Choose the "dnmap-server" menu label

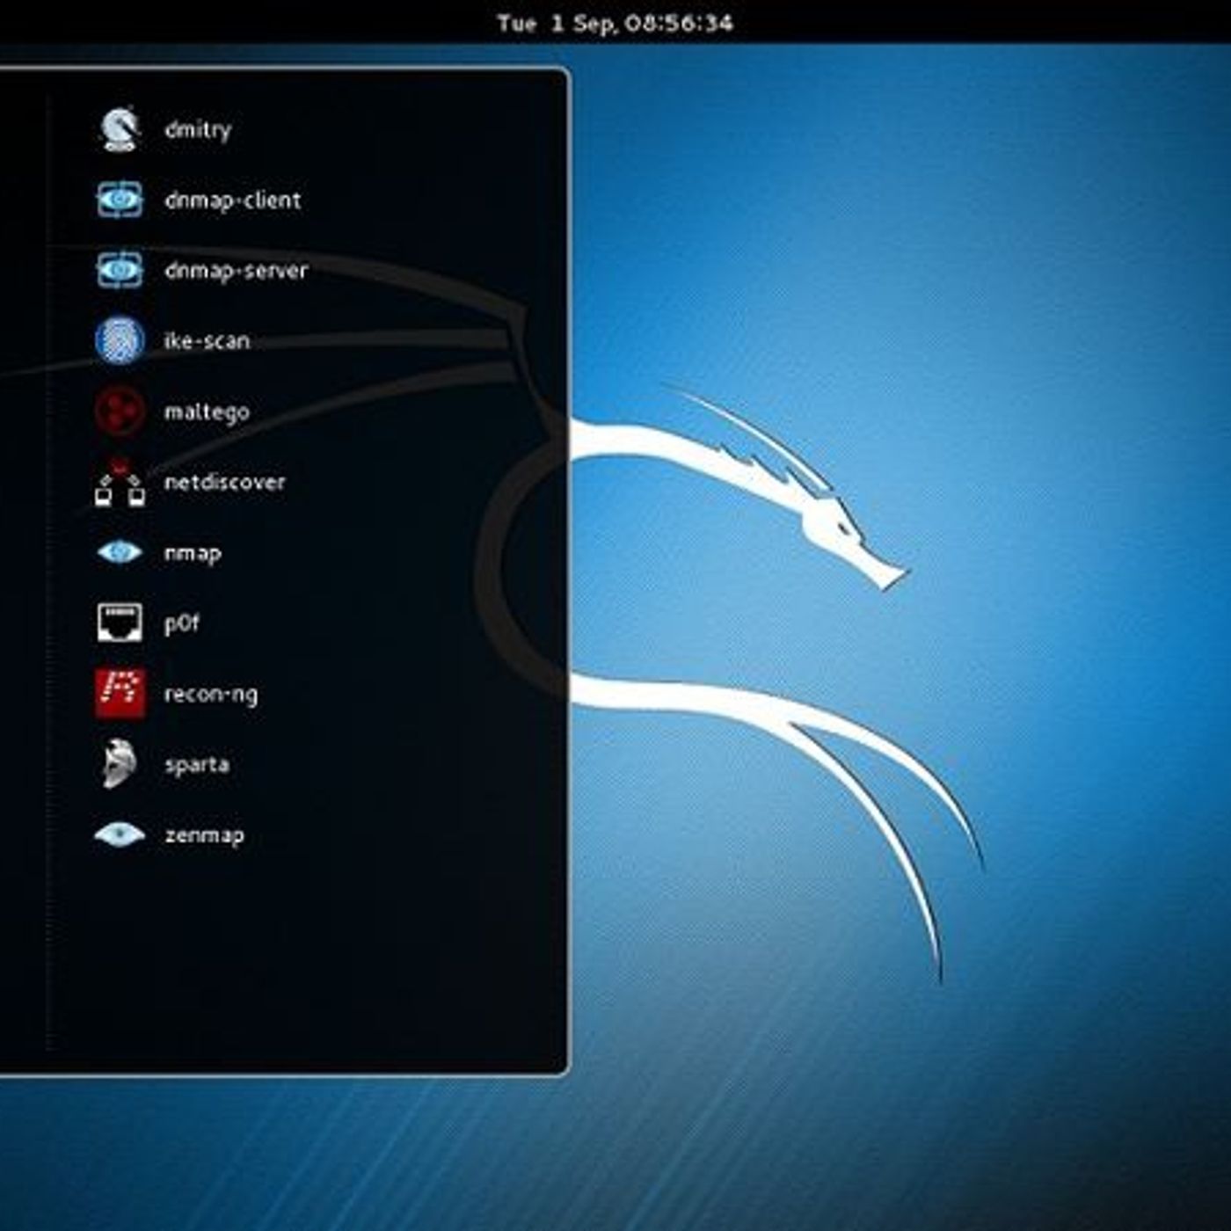click(236, 271)
